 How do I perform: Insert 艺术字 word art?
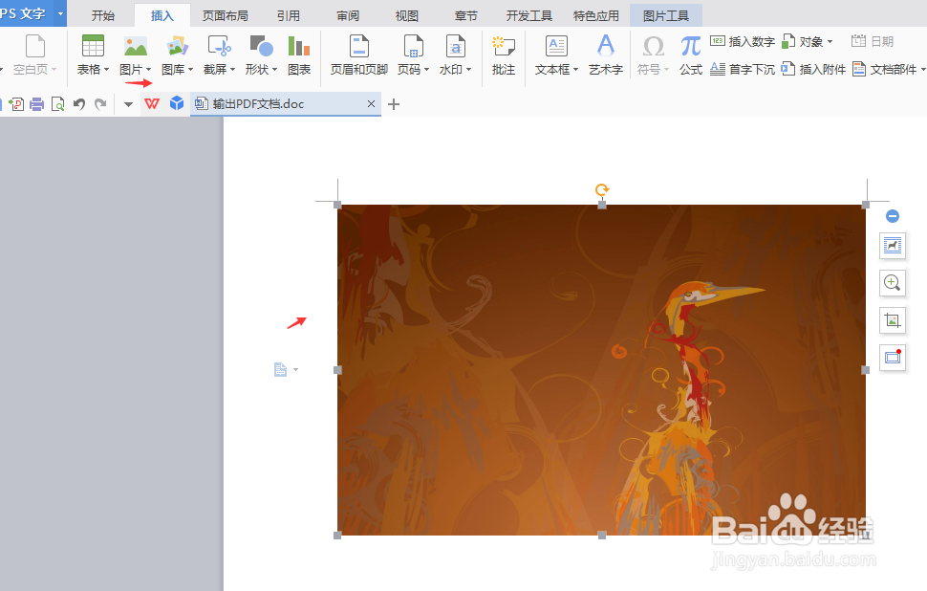[x=606, y=55]
